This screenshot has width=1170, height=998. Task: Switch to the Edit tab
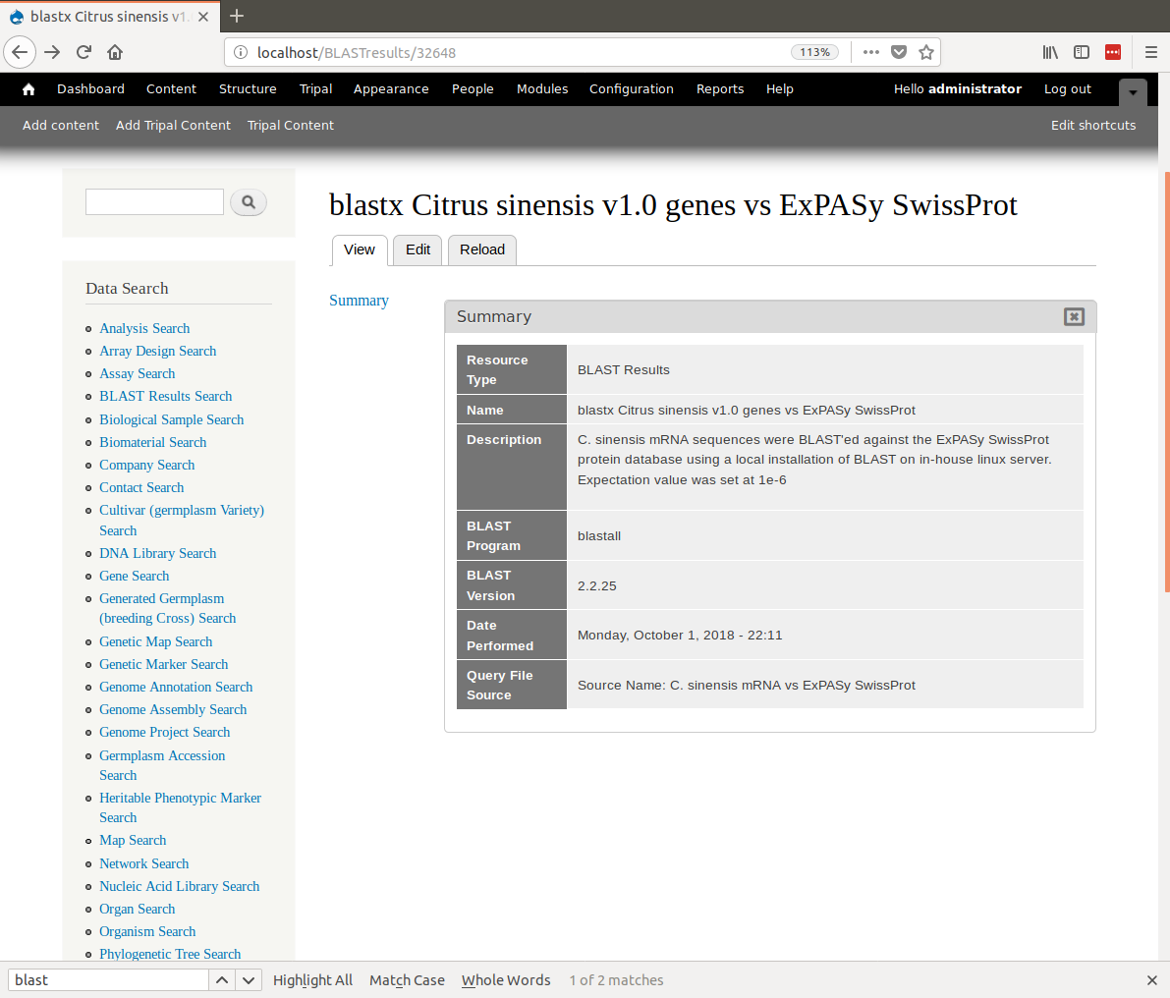(x=418, y=249)
